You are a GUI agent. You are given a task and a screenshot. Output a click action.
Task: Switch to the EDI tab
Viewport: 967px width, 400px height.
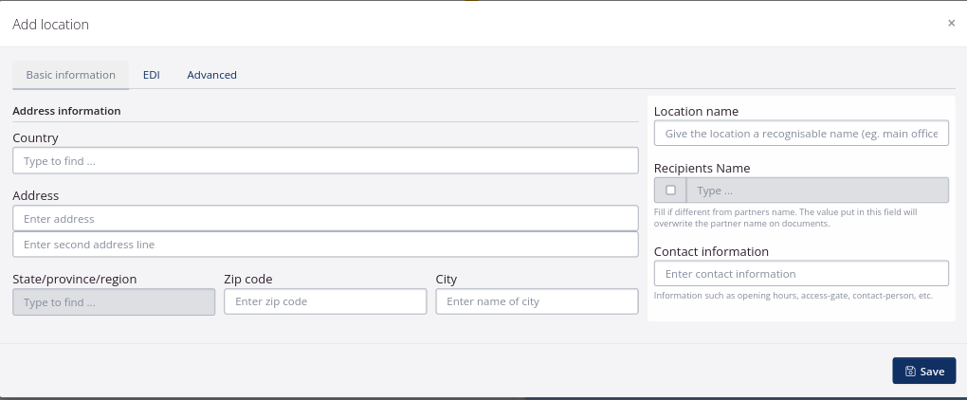tap(151, 75)
